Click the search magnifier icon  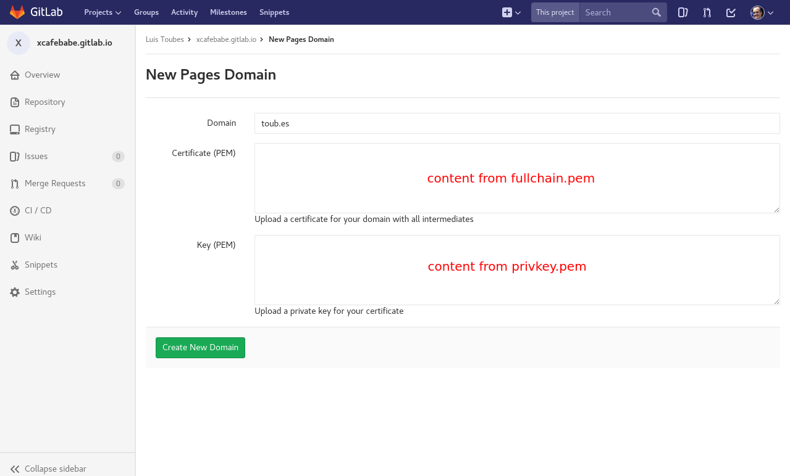tap(656, 12)
